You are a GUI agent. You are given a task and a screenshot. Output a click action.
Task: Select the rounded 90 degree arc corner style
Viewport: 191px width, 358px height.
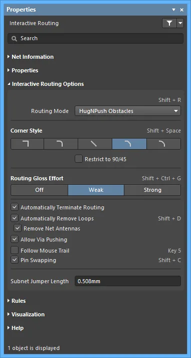[x=61, y=144]
